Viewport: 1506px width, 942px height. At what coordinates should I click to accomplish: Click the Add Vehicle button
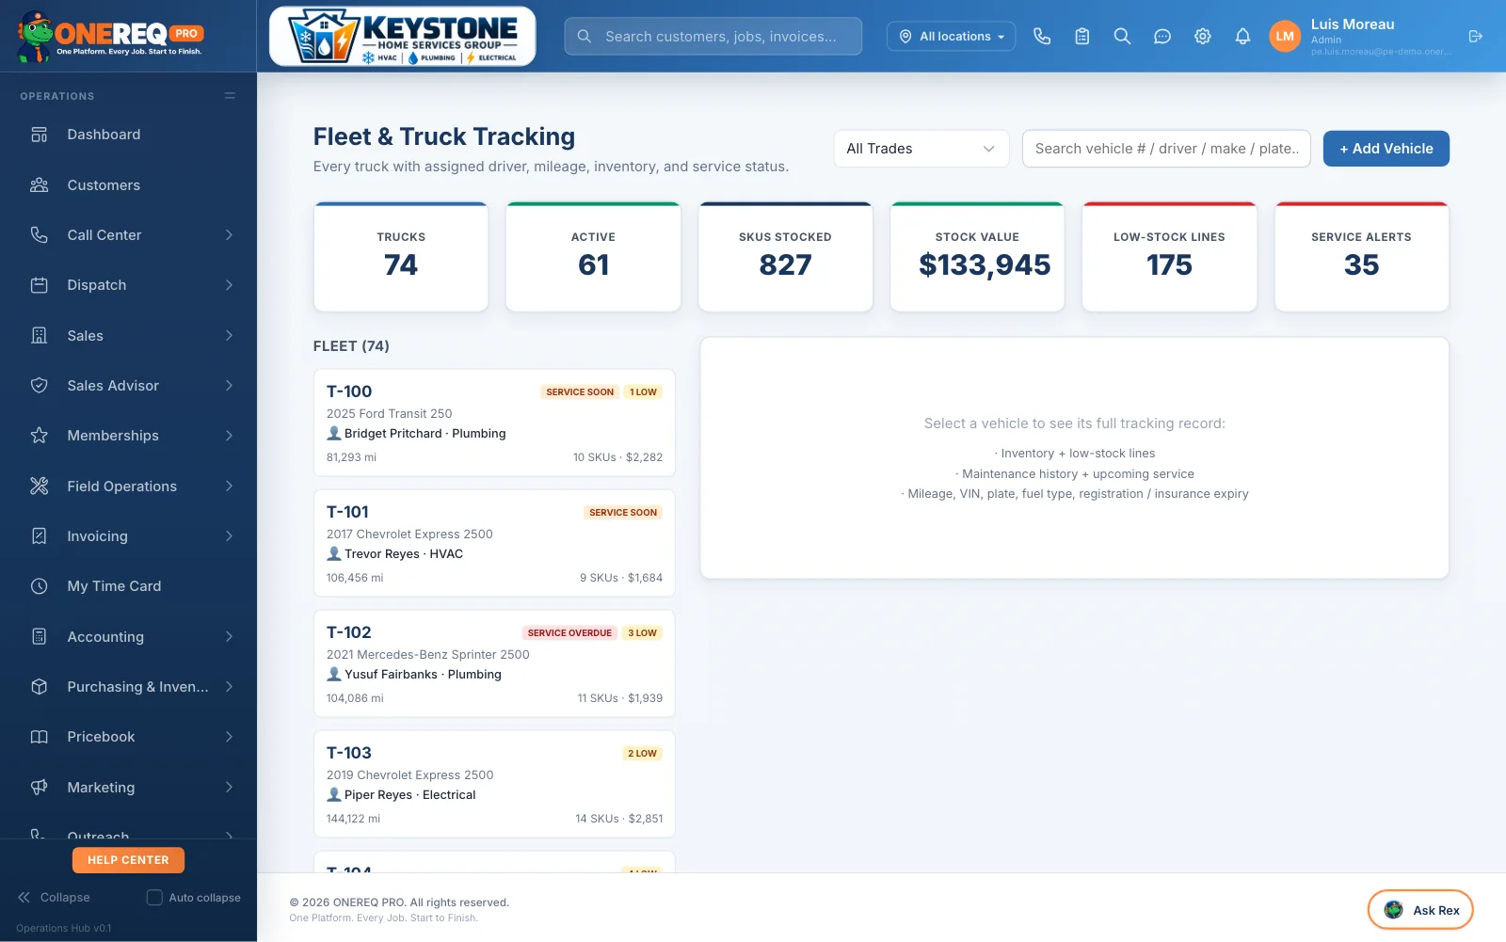(x=1386, y=149)
